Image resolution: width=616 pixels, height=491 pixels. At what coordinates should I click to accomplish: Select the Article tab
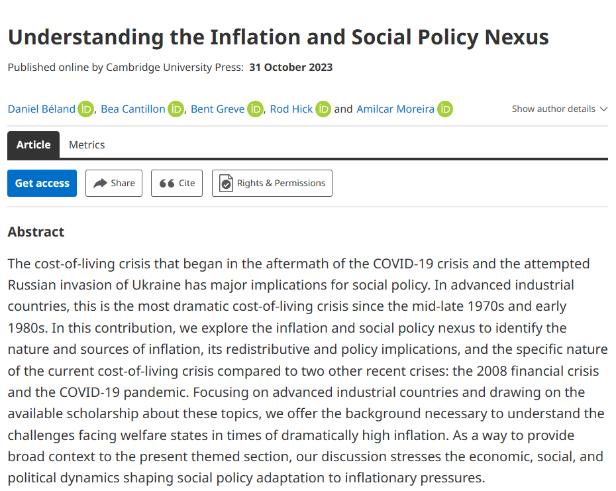click(x=33, y=145)
